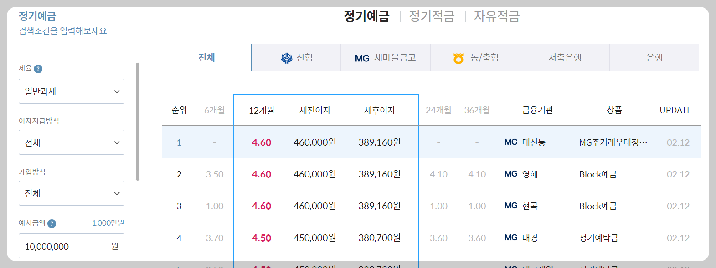Open the 세율 일반과세 dropdown
Viewport: 716px width, 268px height.
(x=72, y=91)
